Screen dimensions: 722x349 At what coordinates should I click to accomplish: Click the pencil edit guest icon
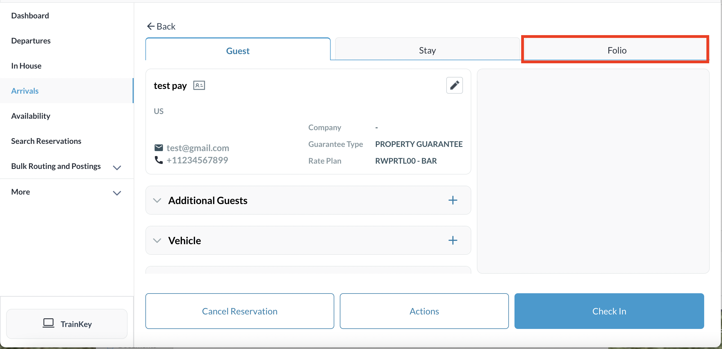click(454, 85)
